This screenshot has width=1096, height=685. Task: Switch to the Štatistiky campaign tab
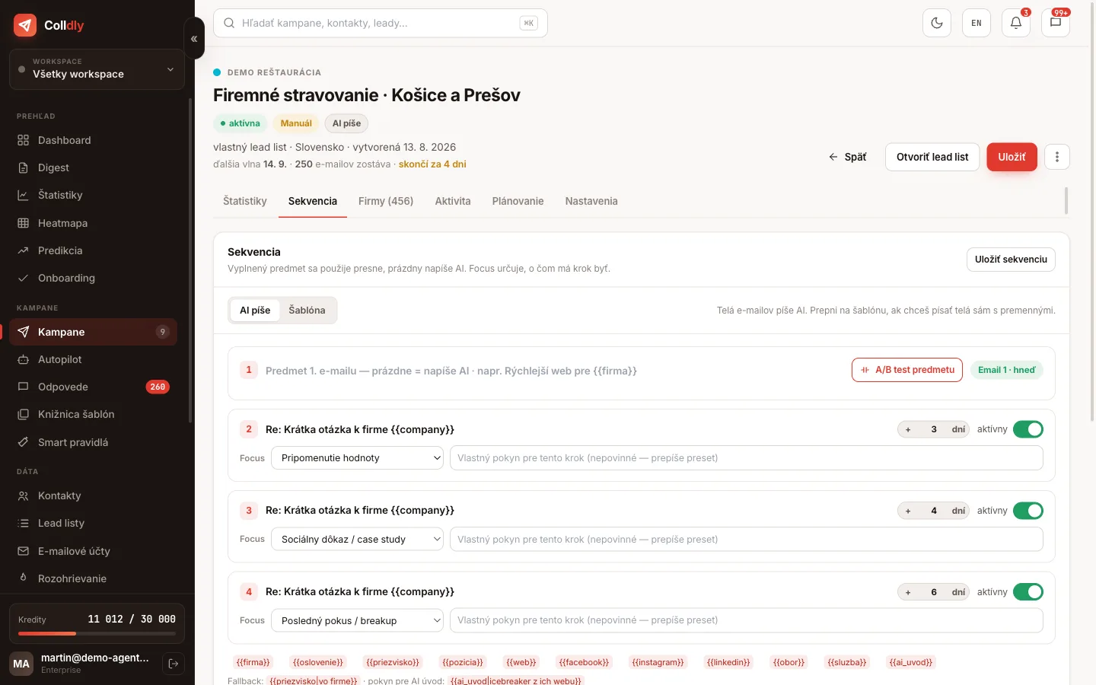click(245, 201)
